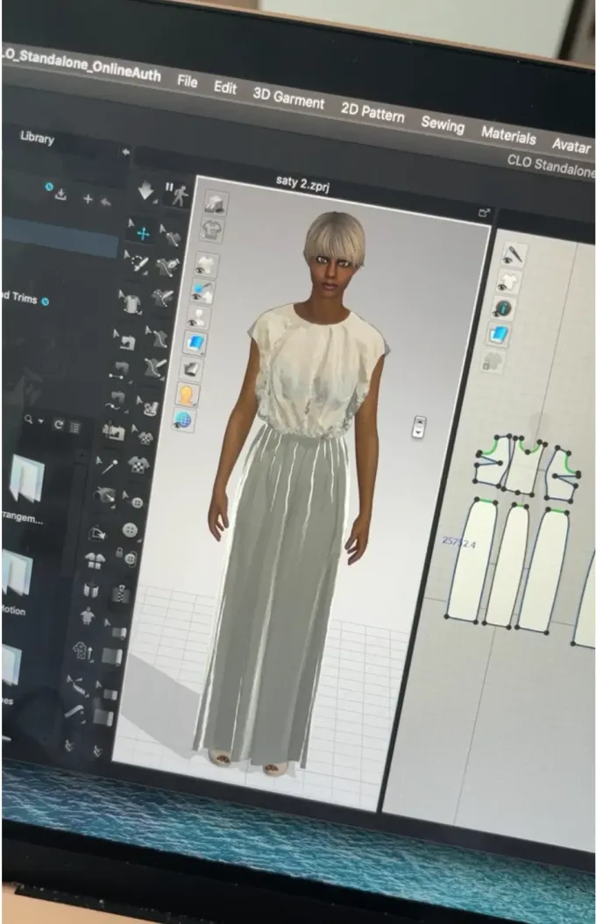
Task: Open the search dropdown arrow in Library
Action: [x=41, y=422]
